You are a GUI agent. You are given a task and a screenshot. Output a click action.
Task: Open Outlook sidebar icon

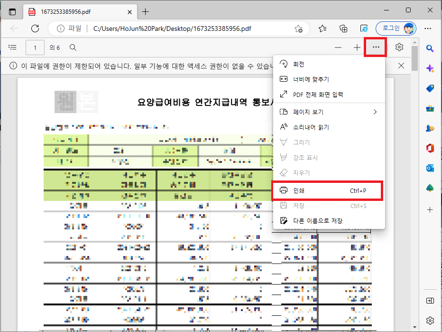430,168
